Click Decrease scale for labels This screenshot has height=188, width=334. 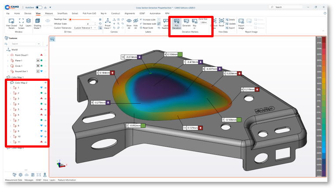pos(148,24)
